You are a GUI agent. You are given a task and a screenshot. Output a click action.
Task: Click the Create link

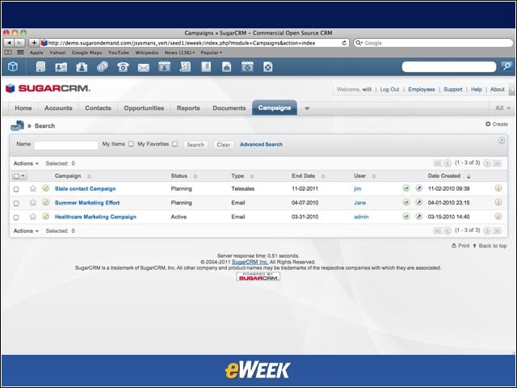click(497, 124)
